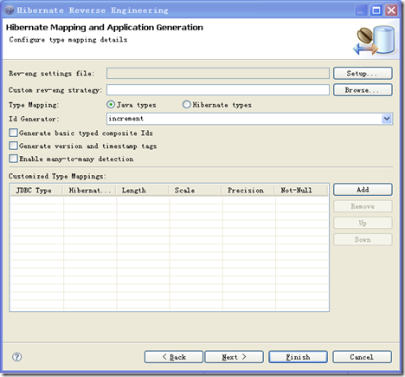
Task: Click the help question mark icon
Action: pyautogui.click(x=16, y=357)
